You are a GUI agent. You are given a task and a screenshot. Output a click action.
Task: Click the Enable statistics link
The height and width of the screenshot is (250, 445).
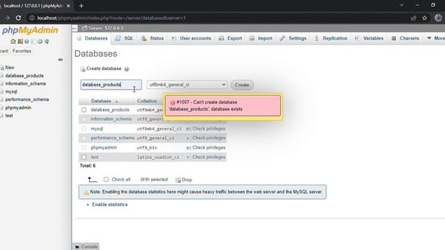point(110,204)
